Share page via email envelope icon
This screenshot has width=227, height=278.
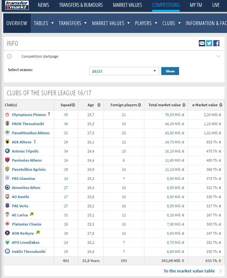pyautogui.click(x=202, y=43)
